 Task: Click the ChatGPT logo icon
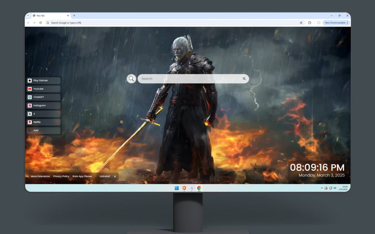point(30,97)
